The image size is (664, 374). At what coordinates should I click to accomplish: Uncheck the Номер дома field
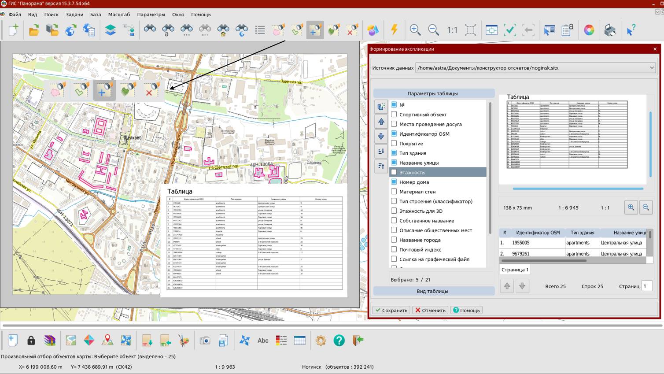click(394, 182)
